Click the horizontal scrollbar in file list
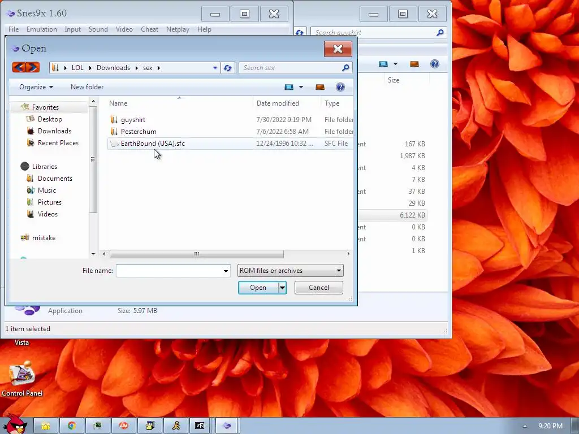 tap(196, 254)
